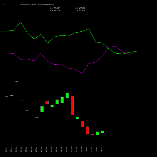Image resolution: width=157 pixels, height=157 pixels.
Task: Select the red dash marker above 14 Nov
Action: coord(32,102)
